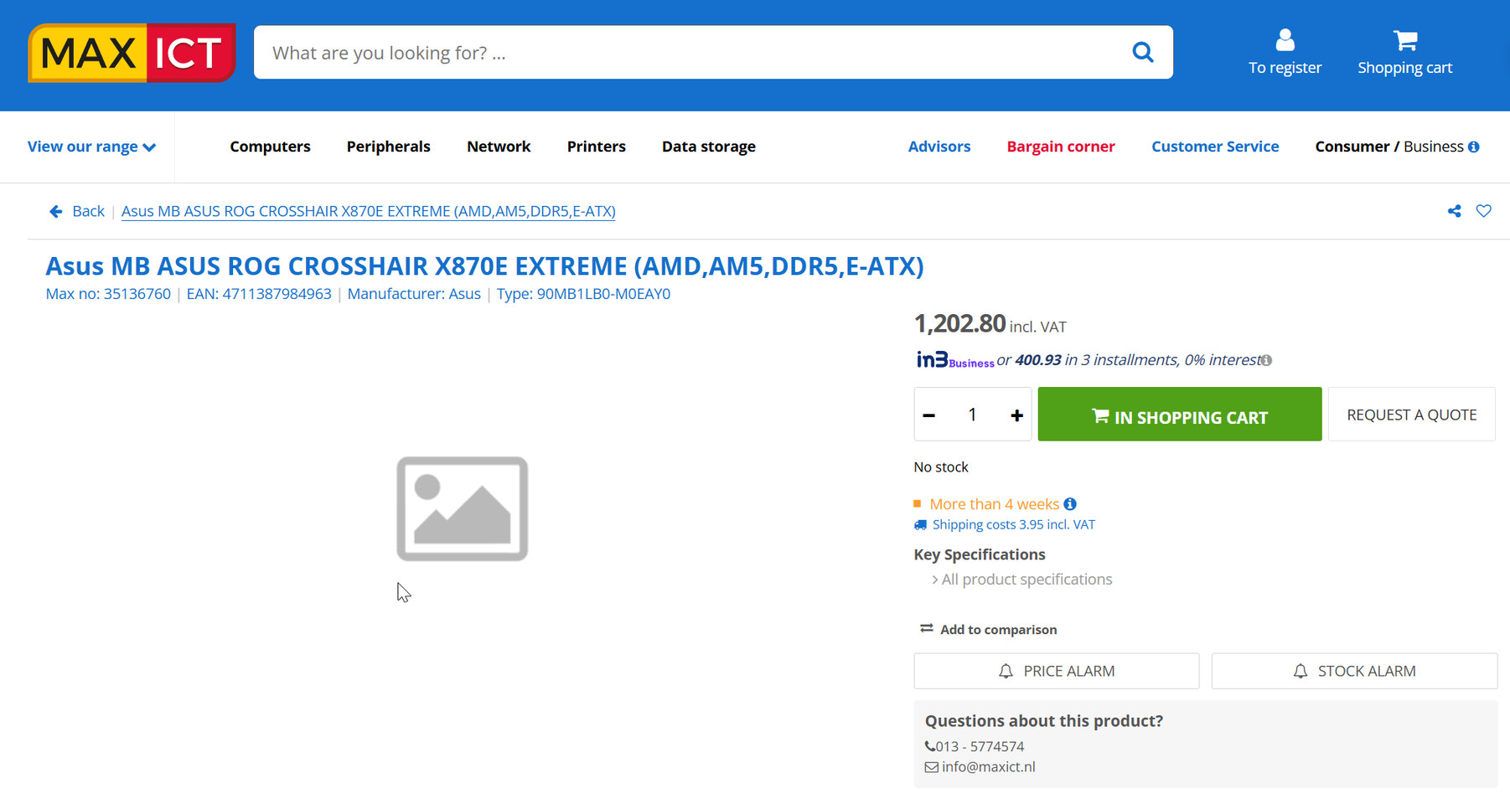The width and height of the screenshot is (1510, 804).
Task: Click the product image placeholder
Action: (463, 508)
